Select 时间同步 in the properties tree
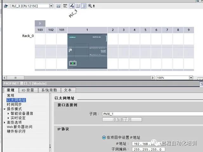 [x=14, y=105]
